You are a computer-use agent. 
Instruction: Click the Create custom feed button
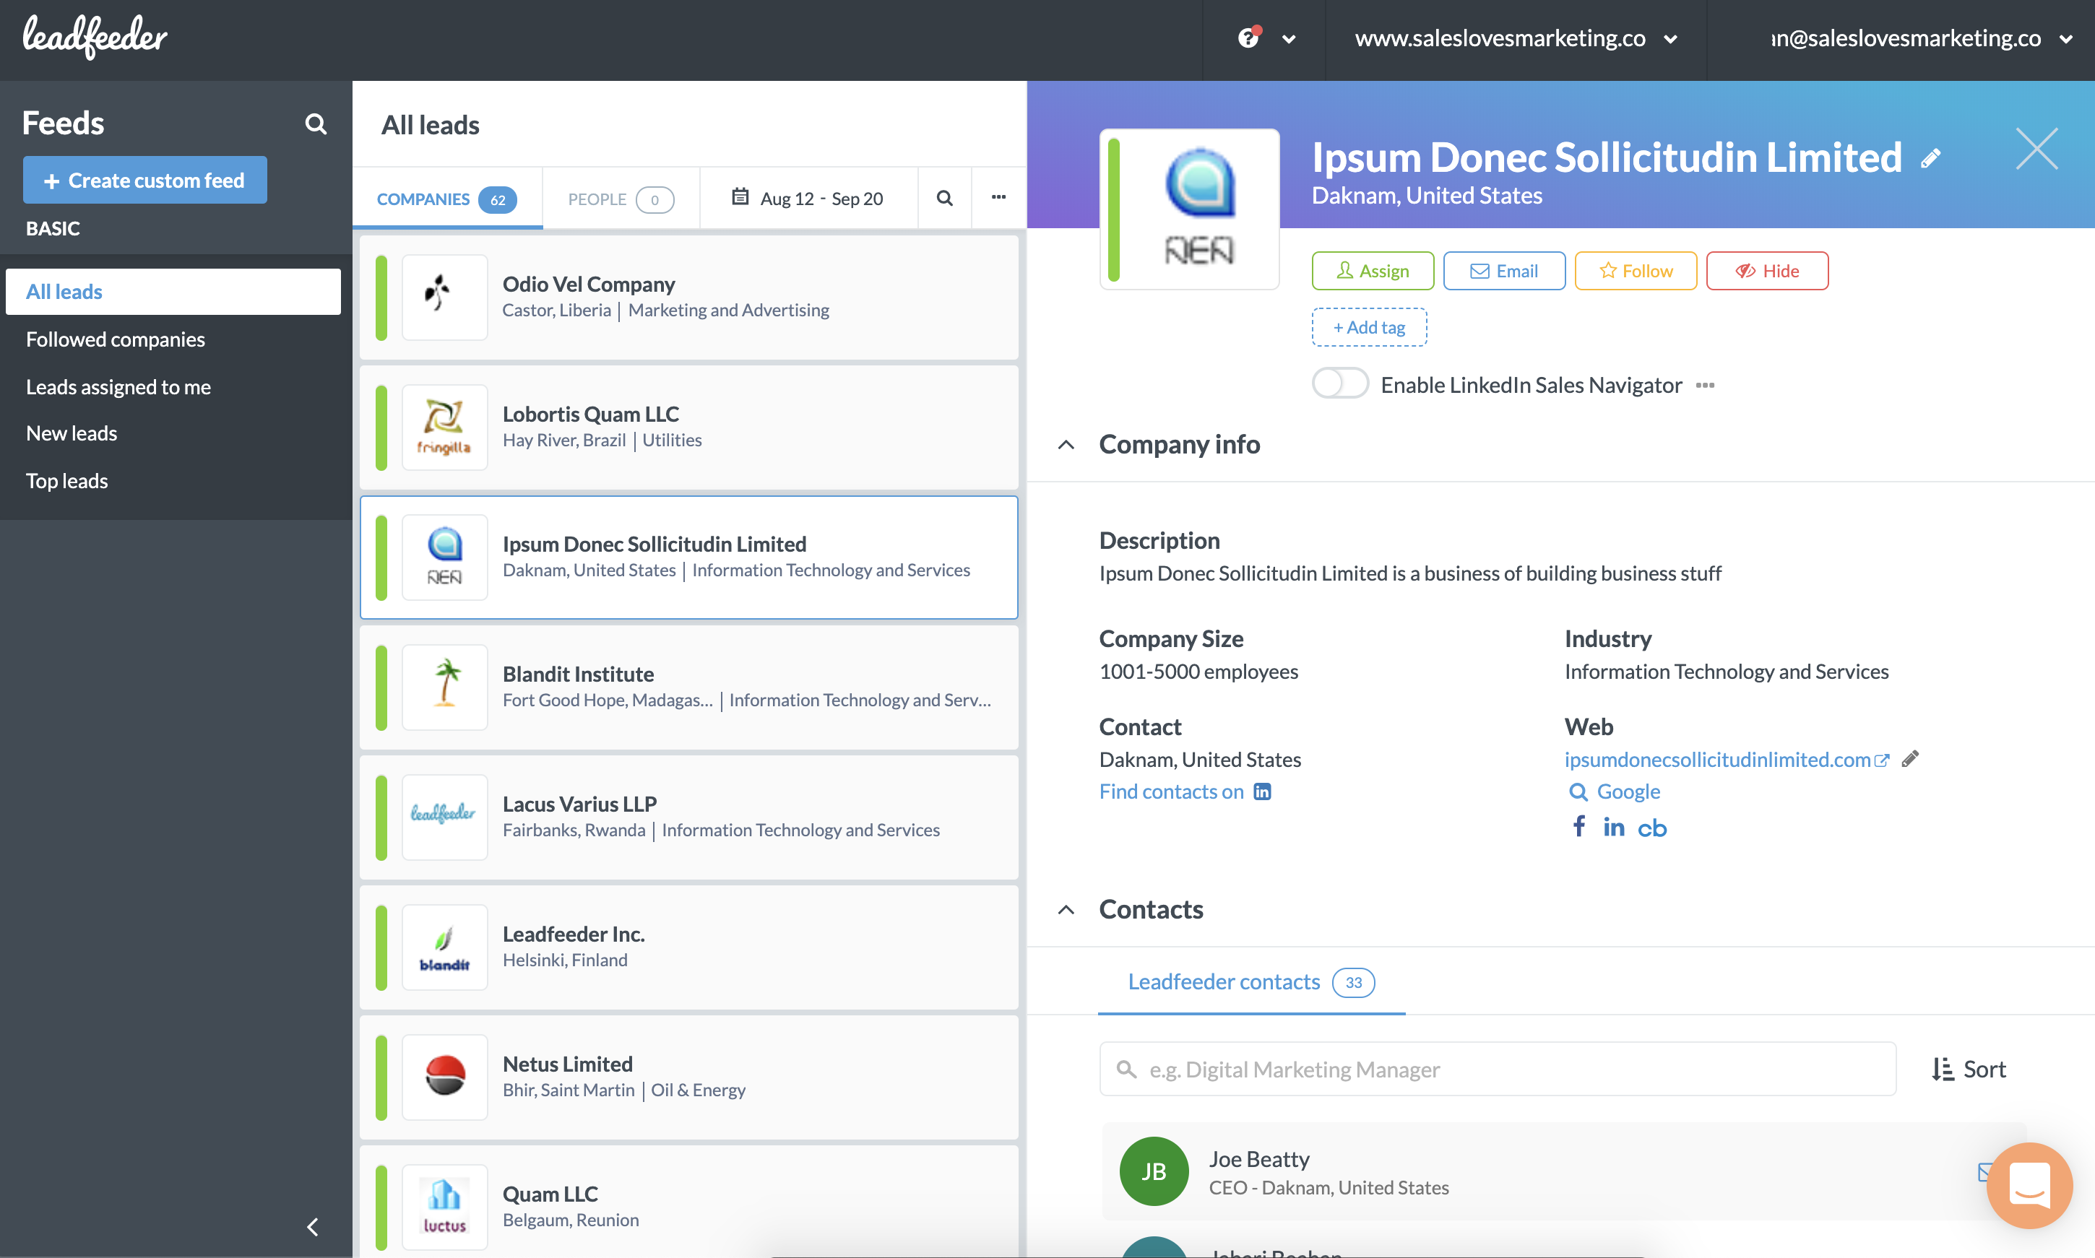(145, 180)
